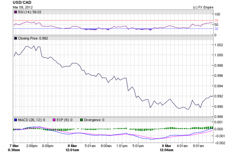Click the '0.998' price axis label
Screen dimensions: 226x154
click(x=219, y=66)
